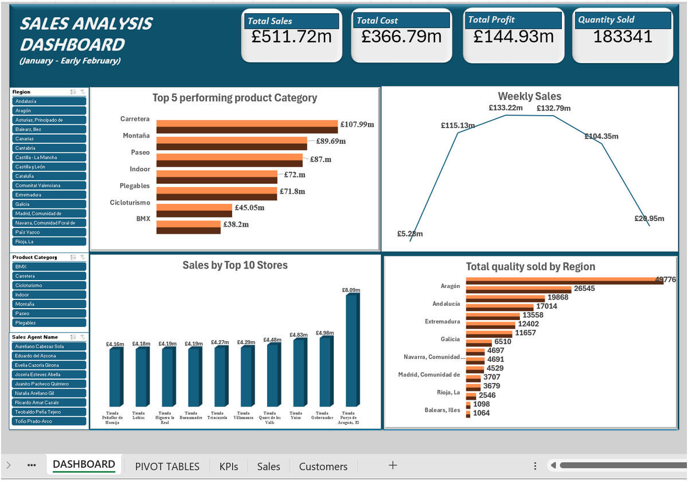Filter by Plegables in Product Category slicer
The width and height of the screenshot is (688, 481).
[49, 323]
